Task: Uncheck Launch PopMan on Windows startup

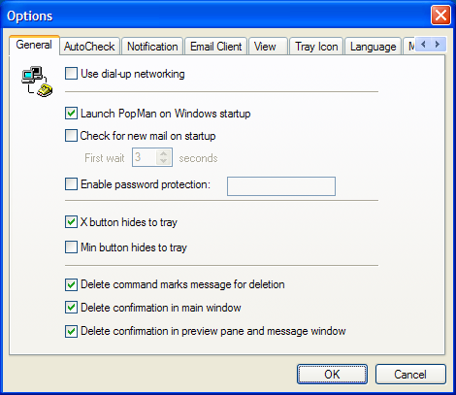Action: [71, 114]
